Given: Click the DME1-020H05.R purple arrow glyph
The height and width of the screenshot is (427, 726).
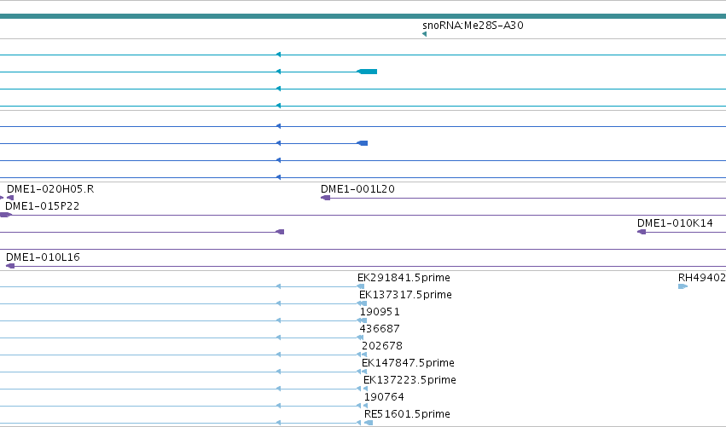Looking at the screenshot, I should tap(10, 198).
